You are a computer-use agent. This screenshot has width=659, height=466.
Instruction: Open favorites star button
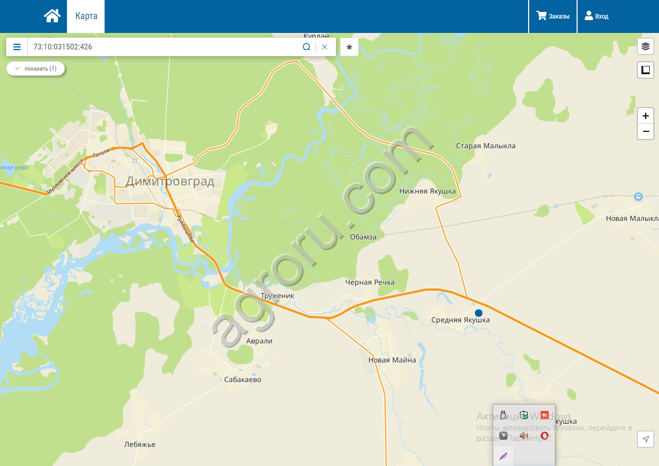[349, 47]
